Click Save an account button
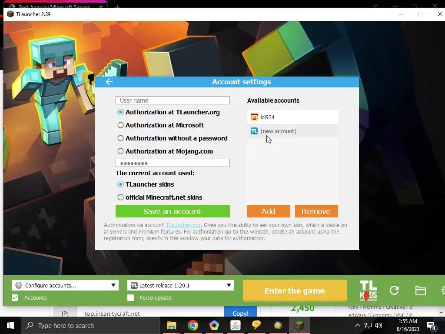The width and height of the screenshot is (445, 334). [173, 211]
